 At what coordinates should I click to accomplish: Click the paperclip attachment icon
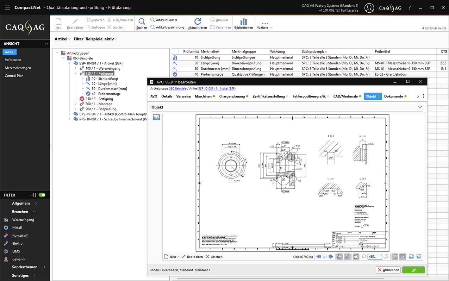pos(347,257)
